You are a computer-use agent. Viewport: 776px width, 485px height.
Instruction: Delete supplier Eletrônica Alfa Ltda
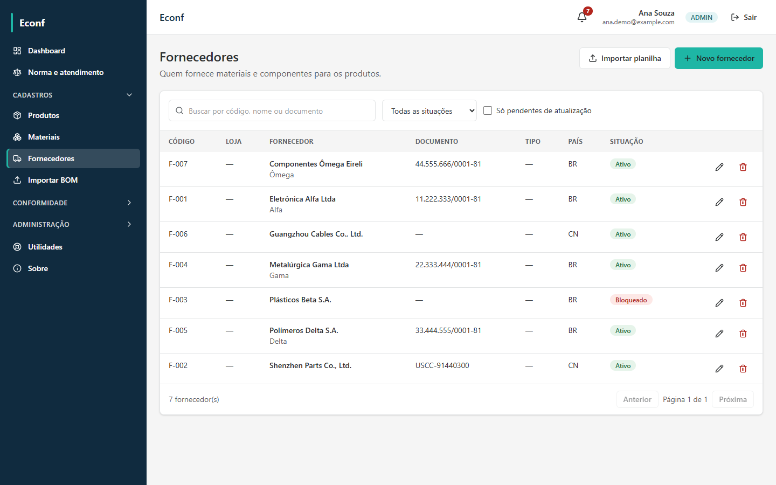point(743,202)
